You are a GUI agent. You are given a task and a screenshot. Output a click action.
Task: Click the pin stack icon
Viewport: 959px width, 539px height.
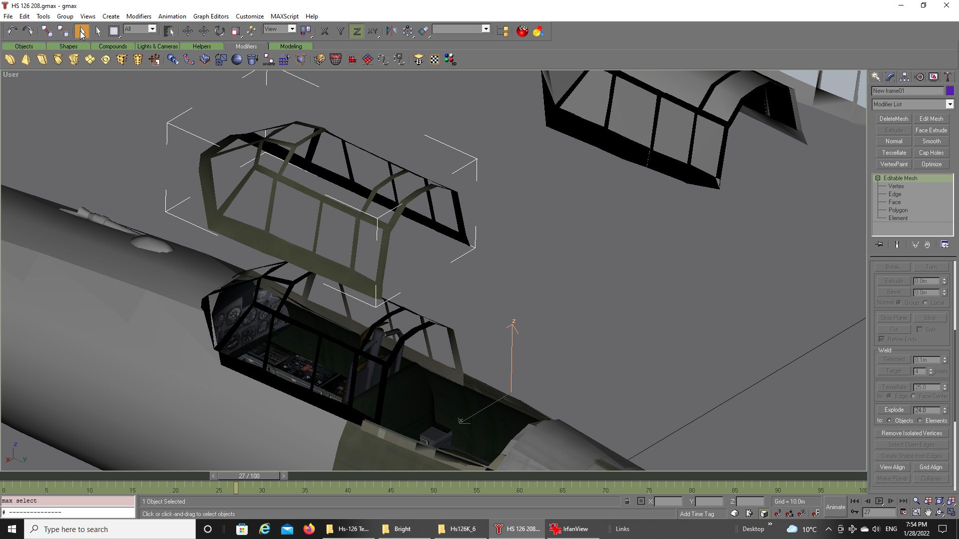(880, 245)
